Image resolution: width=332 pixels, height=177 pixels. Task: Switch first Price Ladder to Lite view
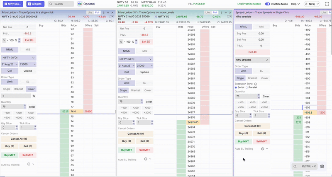click(x=90, y=12)
